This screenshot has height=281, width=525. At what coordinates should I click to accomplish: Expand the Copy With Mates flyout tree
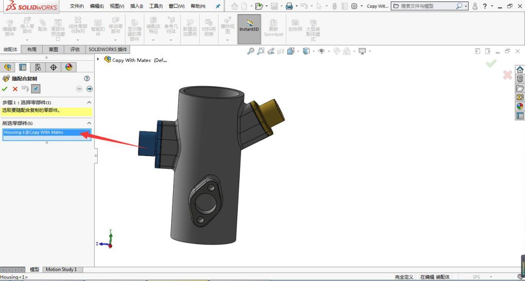click(98, 59)
